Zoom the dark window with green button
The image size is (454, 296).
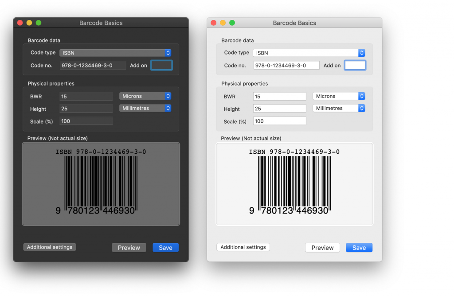tap(39, 23)
